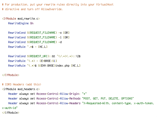Click the closing </IfModule> tag

click(x=11, y=75)
